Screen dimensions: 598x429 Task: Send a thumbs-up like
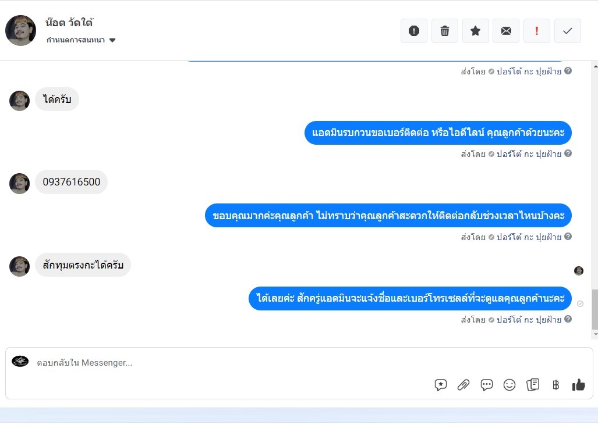tap(579, 385)
